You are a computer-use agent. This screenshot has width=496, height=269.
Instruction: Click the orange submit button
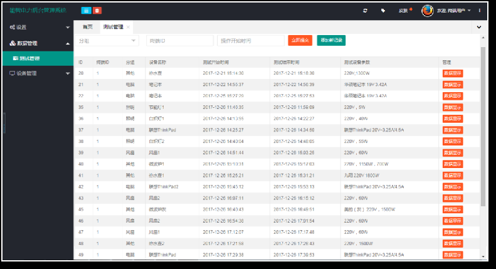coord(300,40)
